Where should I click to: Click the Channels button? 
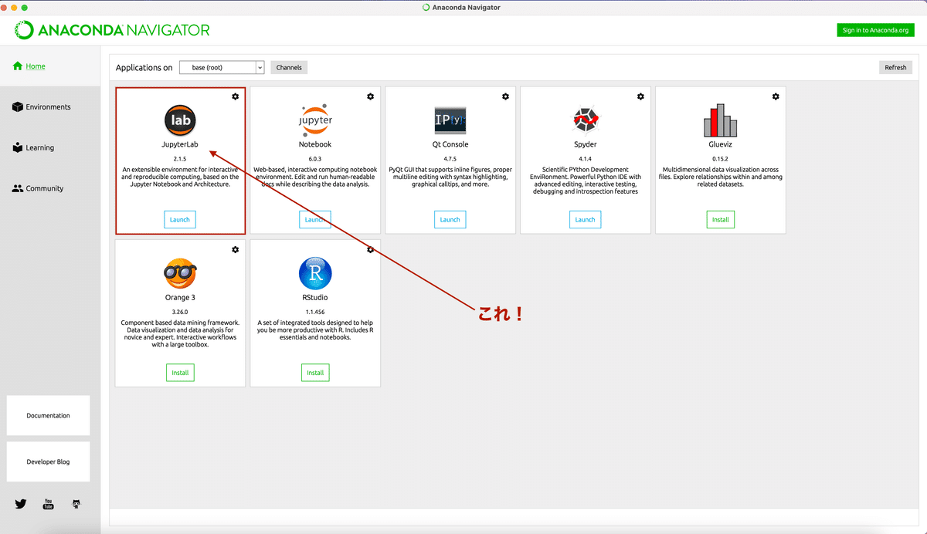click(x=289, y=67)
